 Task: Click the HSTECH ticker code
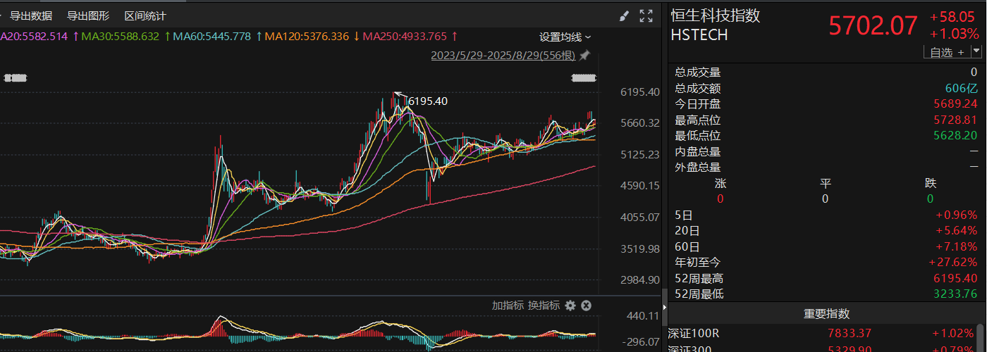tap(699, 34)
